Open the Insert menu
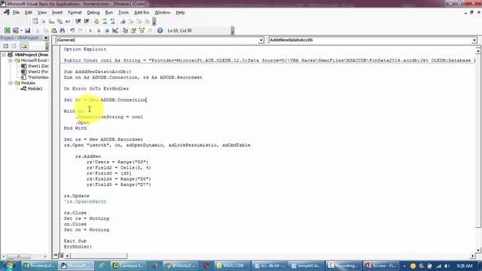482x271 pixels. [57, 13]
